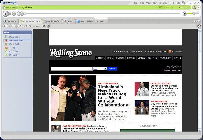
Task: Open the Play menu
Action: pyautogui.click(x=155, y=3)
